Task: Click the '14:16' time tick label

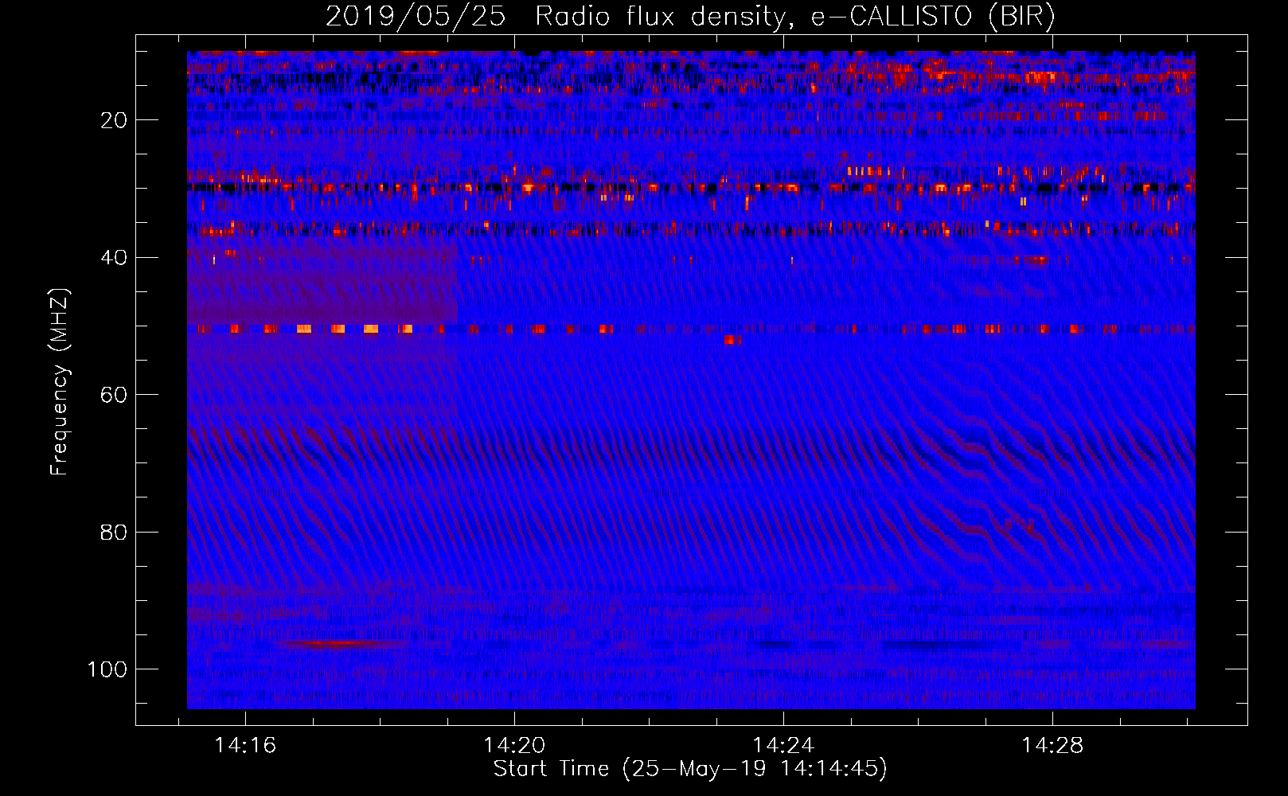Action: coord(245,745)
